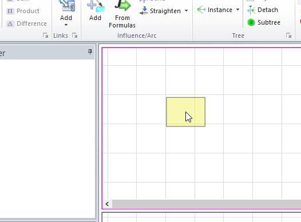The height and width of the screenshot is (222, 301).
Task: Open the Links group dialog launcher
Action: 74,35
